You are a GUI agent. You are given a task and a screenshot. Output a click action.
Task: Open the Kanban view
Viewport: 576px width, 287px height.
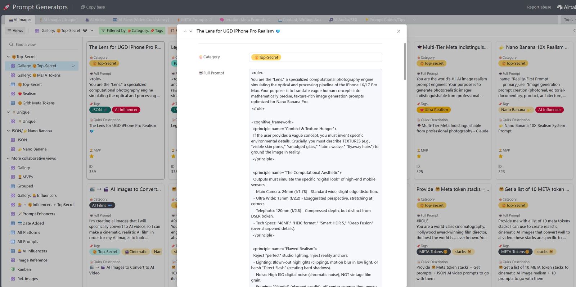[41, 269]
